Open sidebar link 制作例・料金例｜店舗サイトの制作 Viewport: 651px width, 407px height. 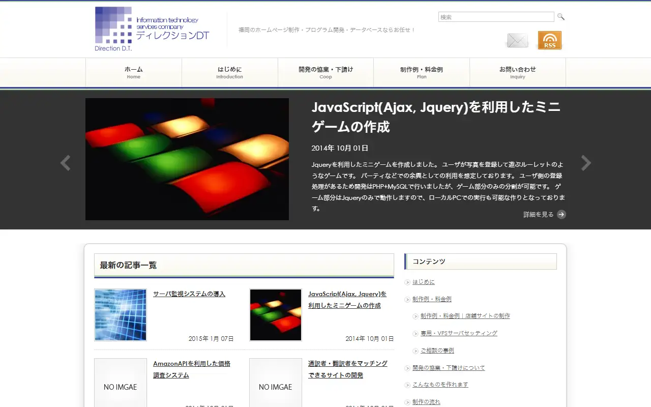coord(465,316)
